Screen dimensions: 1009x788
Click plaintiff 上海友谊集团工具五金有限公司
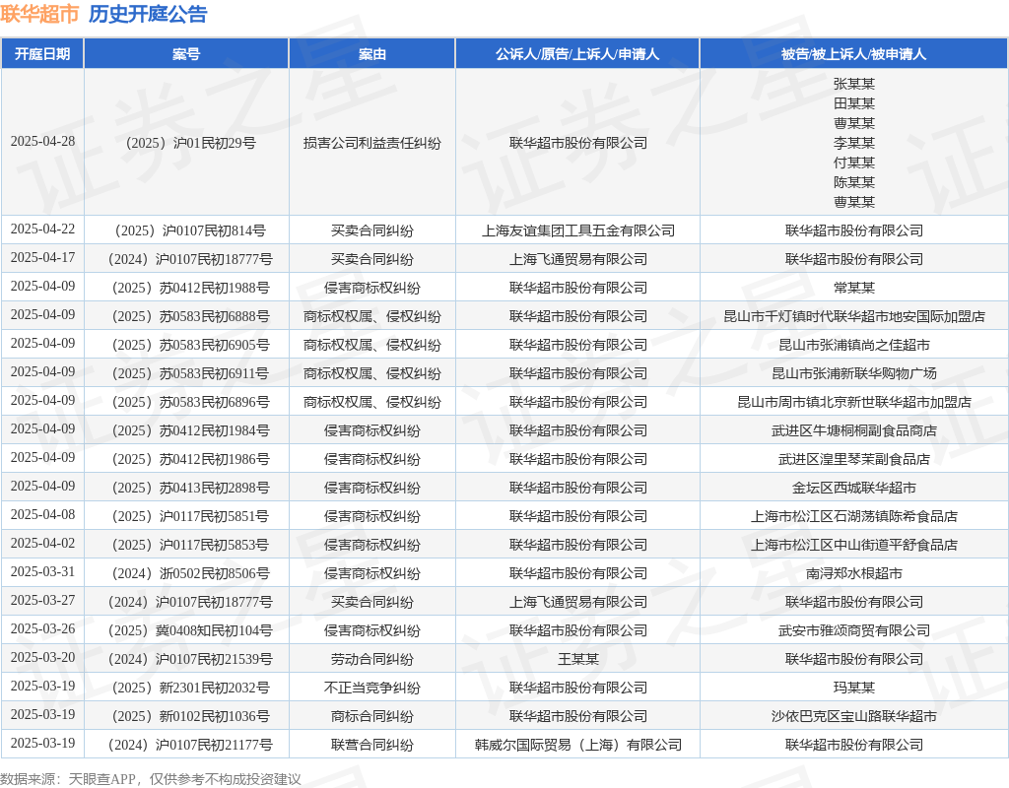(x=577, y=230)
